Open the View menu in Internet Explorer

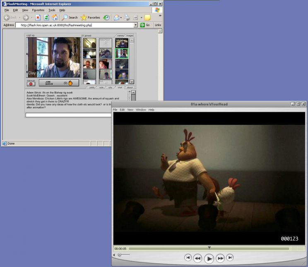pyautogui.click(x=25, y=10)
